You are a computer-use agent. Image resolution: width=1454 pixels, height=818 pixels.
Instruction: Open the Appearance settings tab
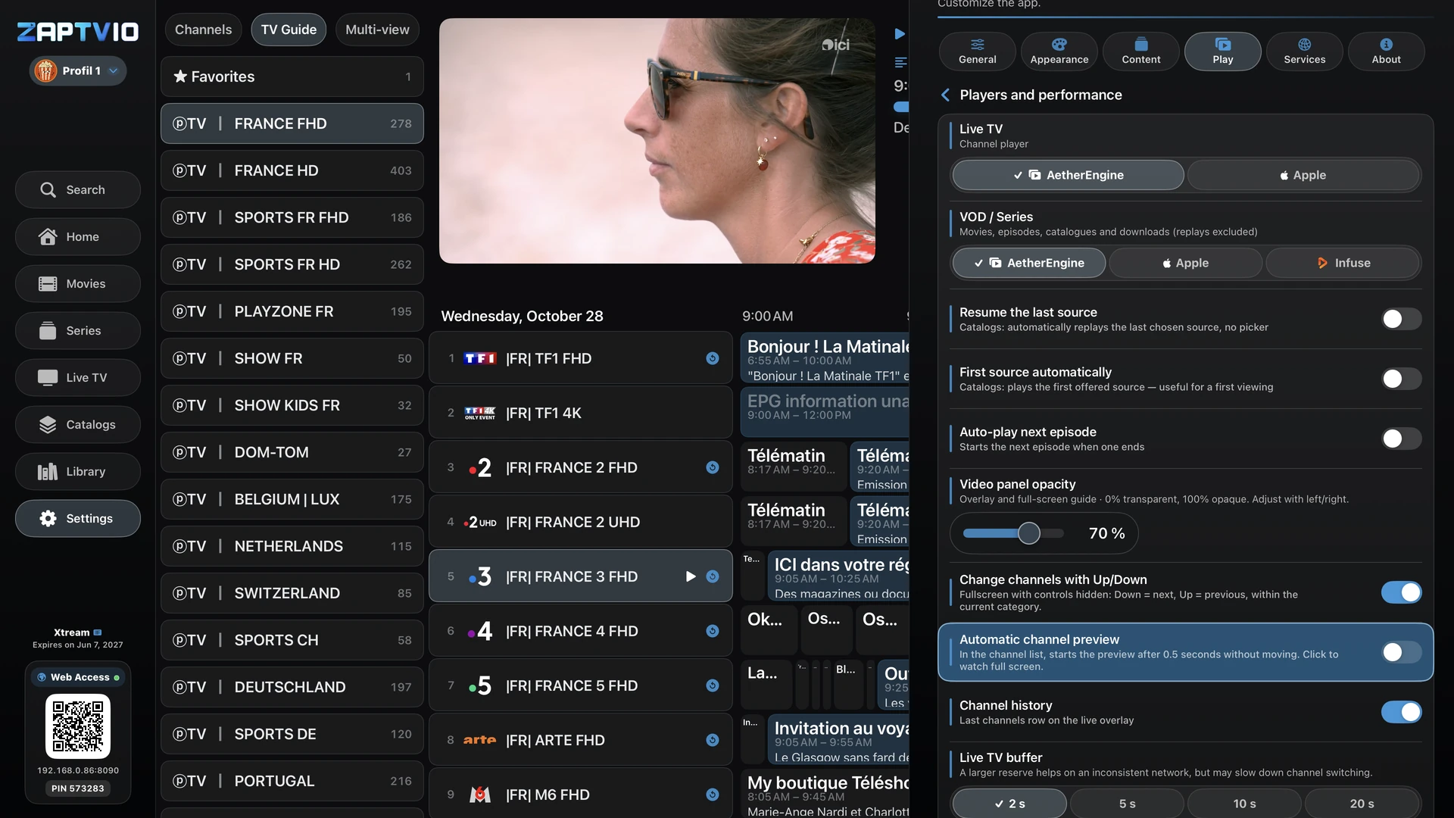coord(1059,51)
